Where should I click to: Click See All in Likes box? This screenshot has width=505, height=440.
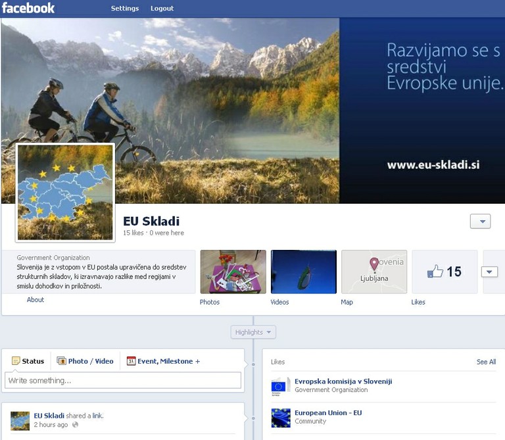pyautogui.click(x=486, y=362)
